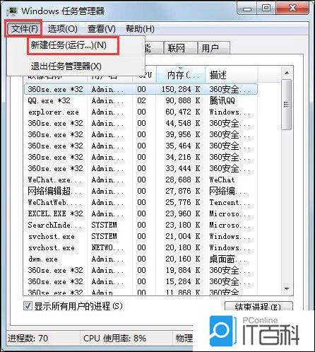Open the 选项(O) menu

[x=63, y=29]
